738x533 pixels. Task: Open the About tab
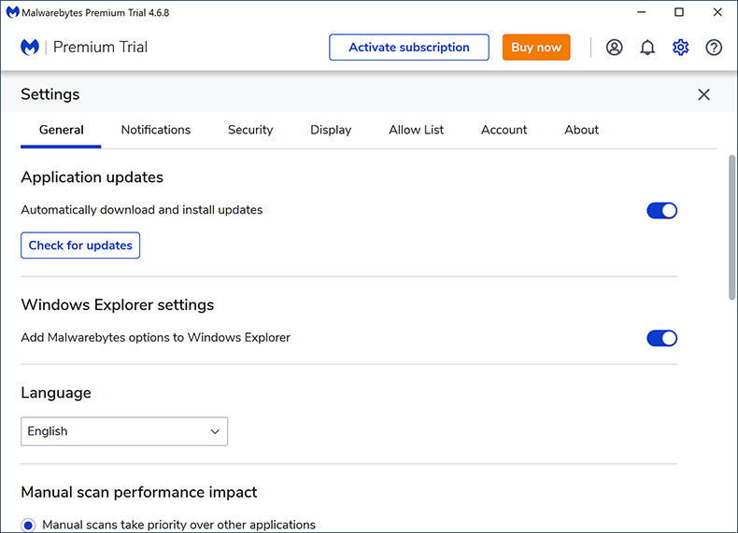[x=582, y=130]
